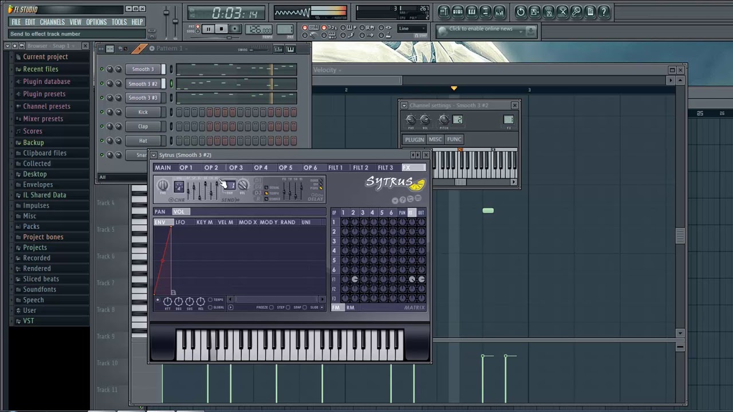Toggle the envelope SLIDE option
This screenshot has height=412, width=733.
pyautogui.click(x=322, y=307)
